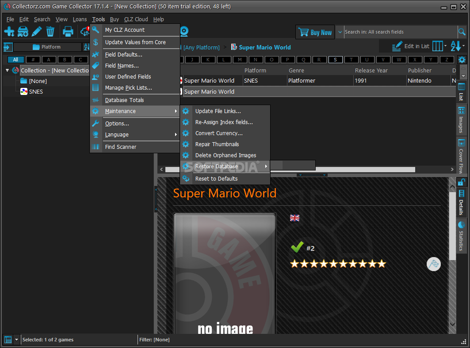Choose Delete Orphaned Images

click(x=225, y=155)
